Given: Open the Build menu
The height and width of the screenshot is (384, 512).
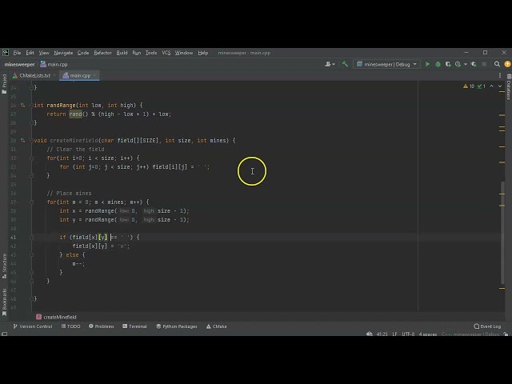Looking at the screenshot, I should pos(122,53).
